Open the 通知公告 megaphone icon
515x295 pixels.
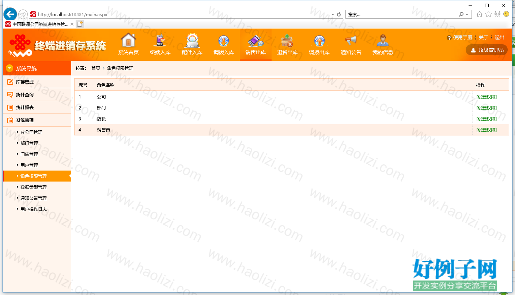(x=351, y=41)
